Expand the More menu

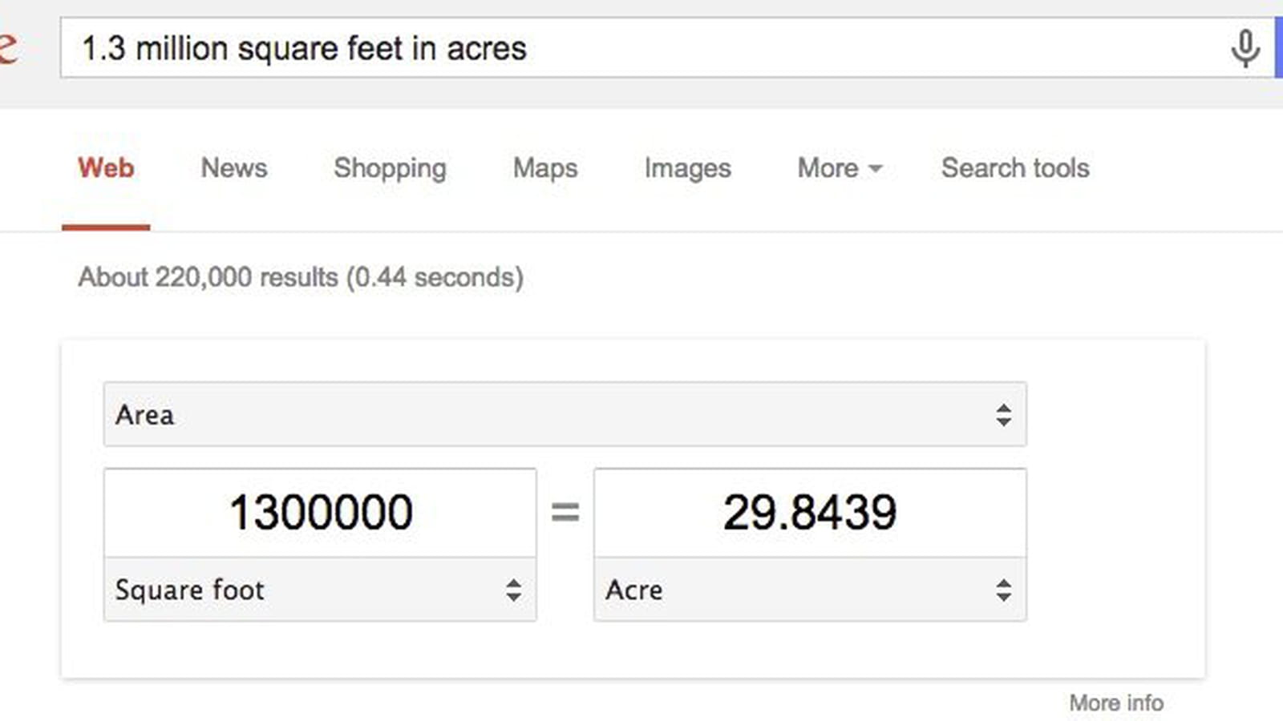840,168
